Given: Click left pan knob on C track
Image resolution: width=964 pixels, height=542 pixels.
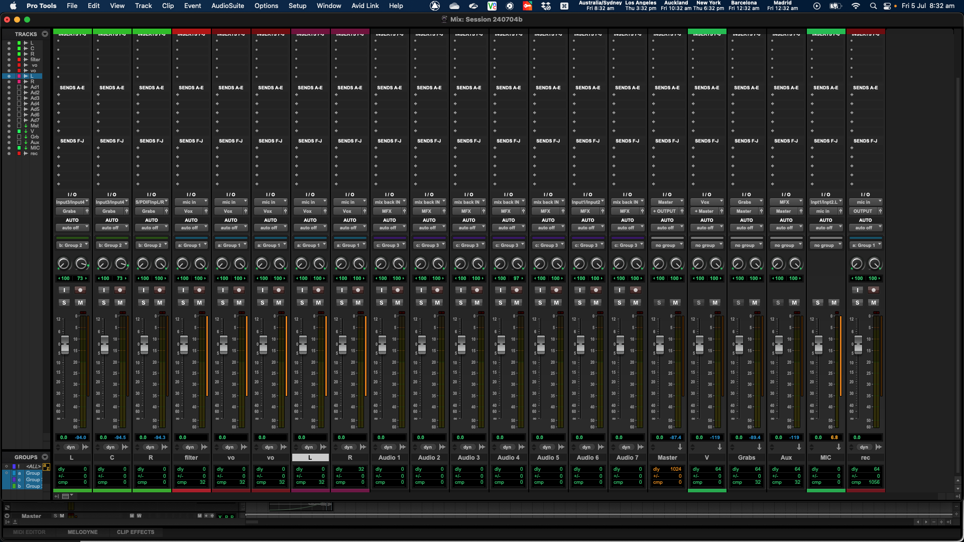Looking at the screenshot, I should (103, 263).
